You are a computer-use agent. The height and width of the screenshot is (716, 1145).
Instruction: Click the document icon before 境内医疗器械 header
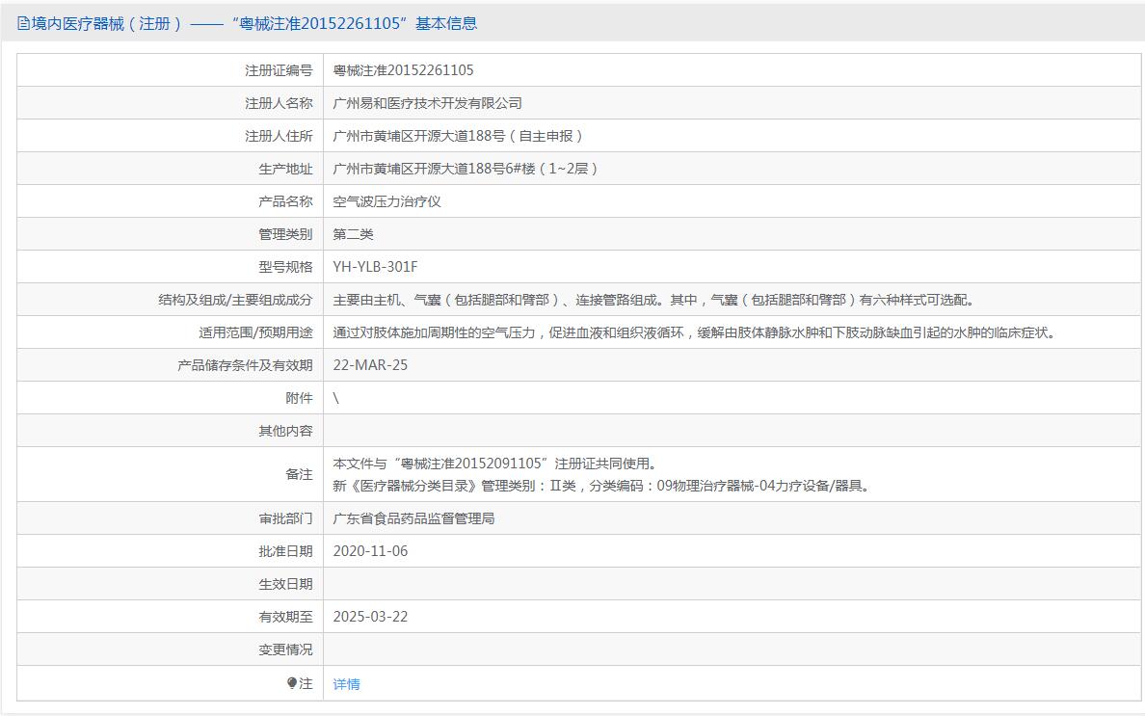23,24
